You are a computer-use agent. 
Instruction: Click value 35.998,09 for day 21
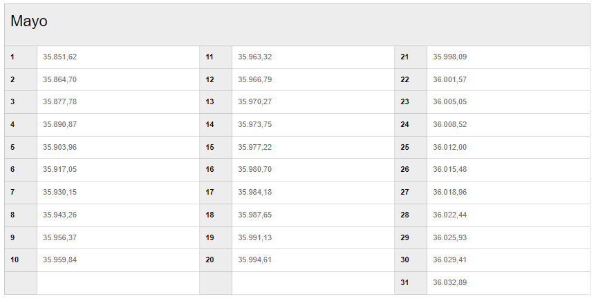click(449, 57)
